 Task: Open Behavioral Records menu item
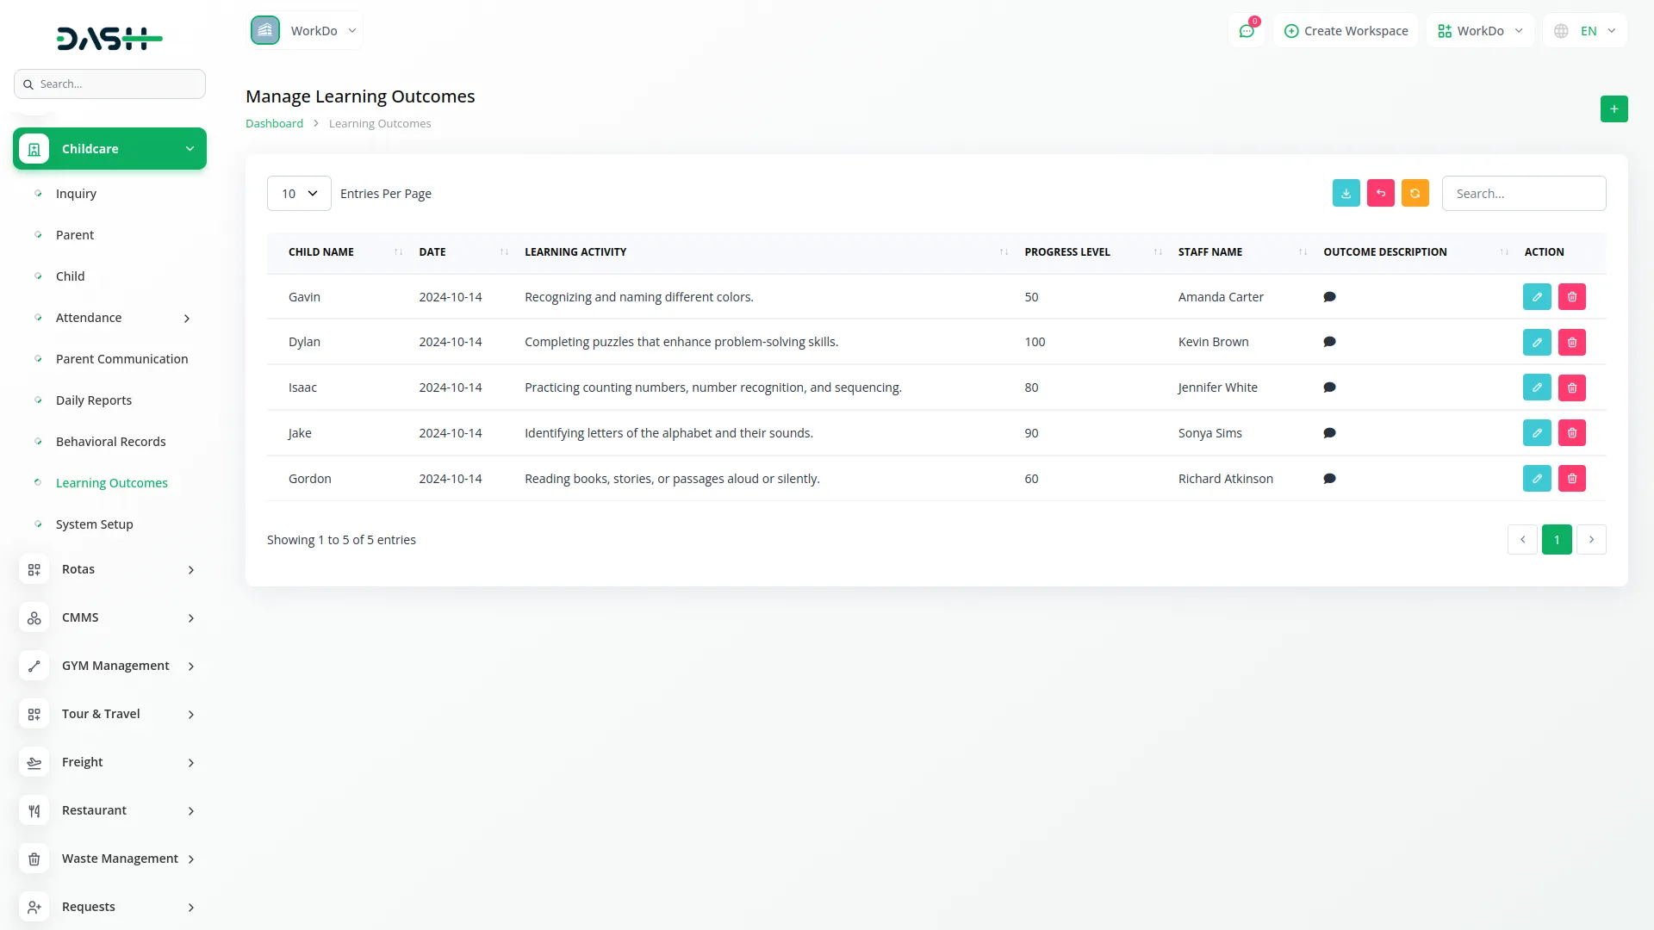[110, 442]
